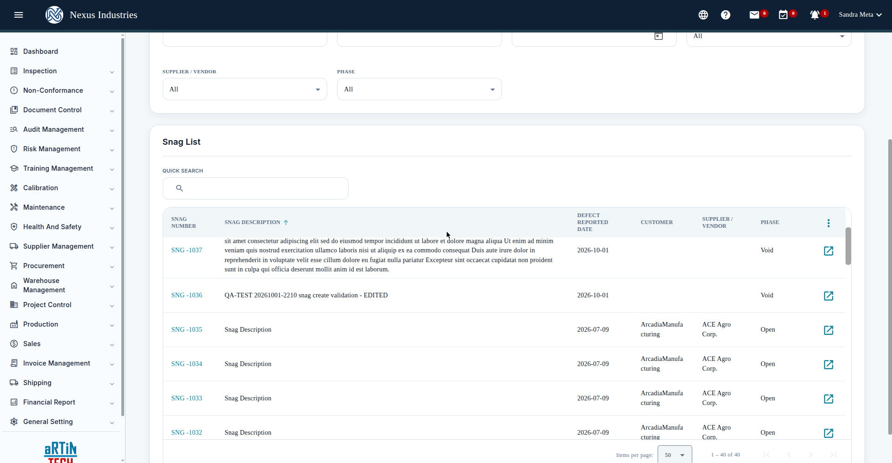Viewport: 892px width, 463px height.
Task: Open the SNG-1036 snag link
Action: tap(187, 295)
